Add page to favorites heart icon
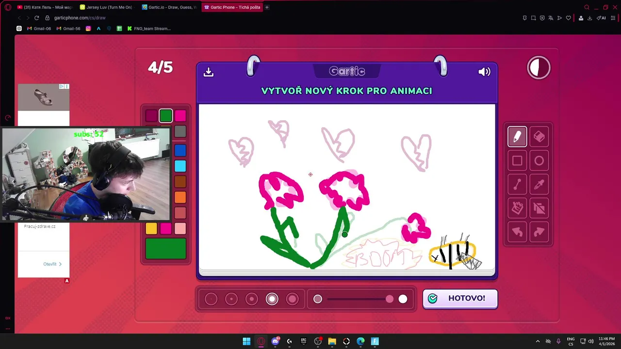The width and height of the screenshot is (621, 349). (568, 18)
